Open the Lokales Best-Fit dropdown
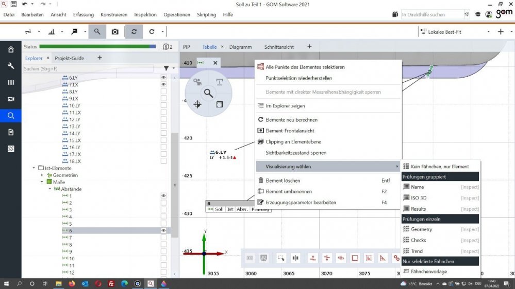 click(x=489, y=32)
